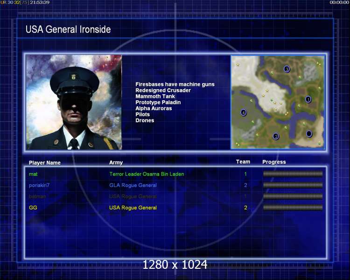Click the unnumbered dark marker on minimap
350x280 pixels.
pyautogui.click(x=309, y=133)
